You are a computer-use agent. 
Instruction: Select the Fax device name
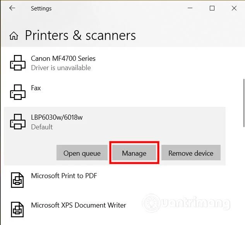coord(36,88)
